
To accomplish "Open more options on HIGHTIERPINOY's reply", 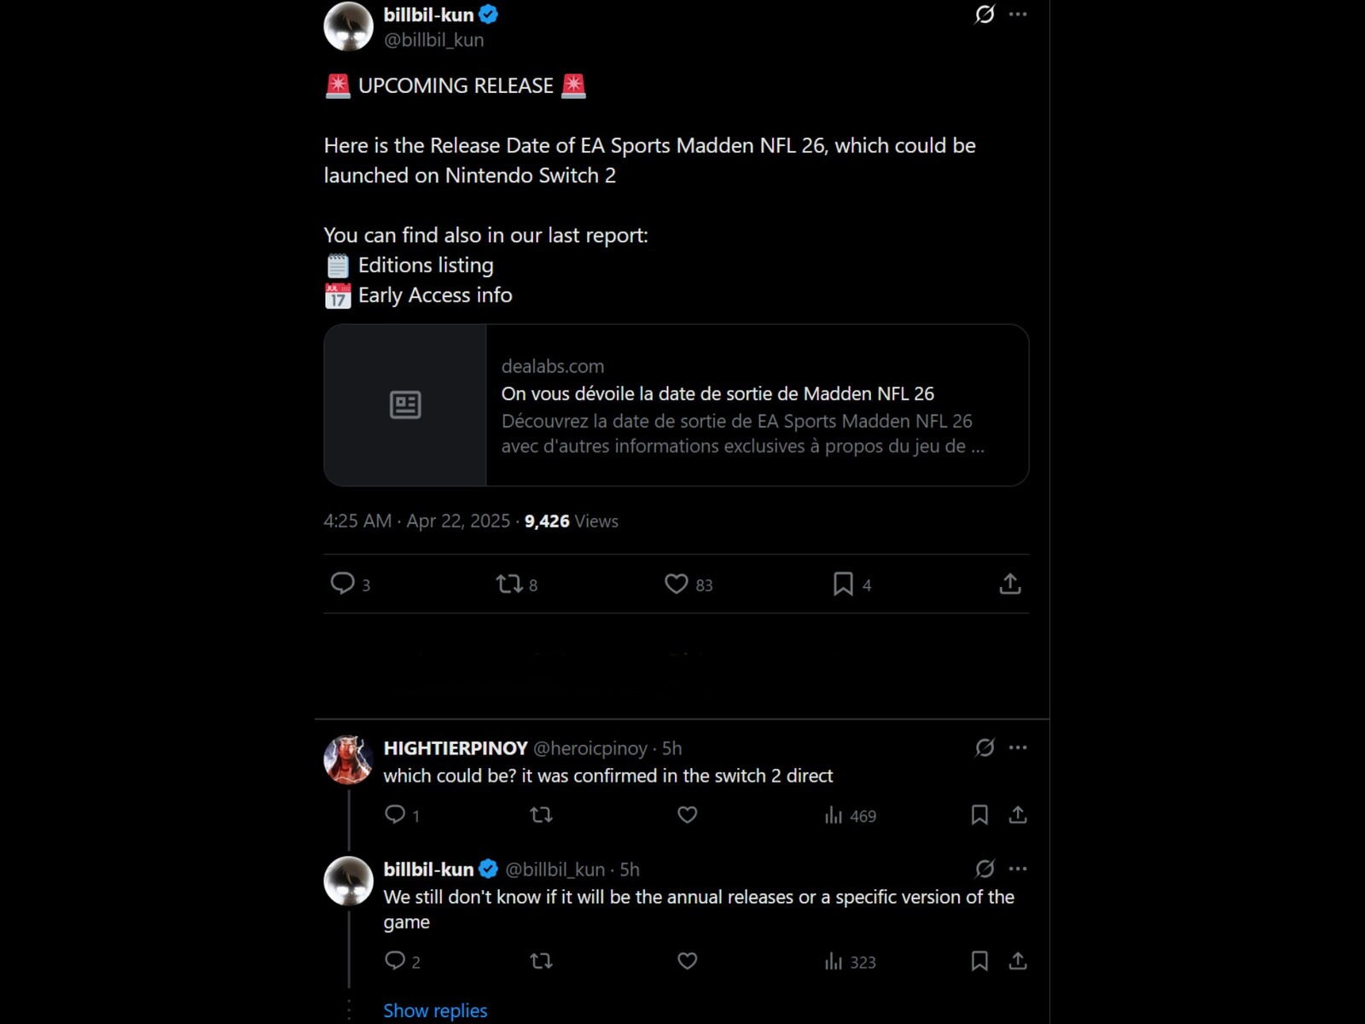I will click(x=1018, y=748).
